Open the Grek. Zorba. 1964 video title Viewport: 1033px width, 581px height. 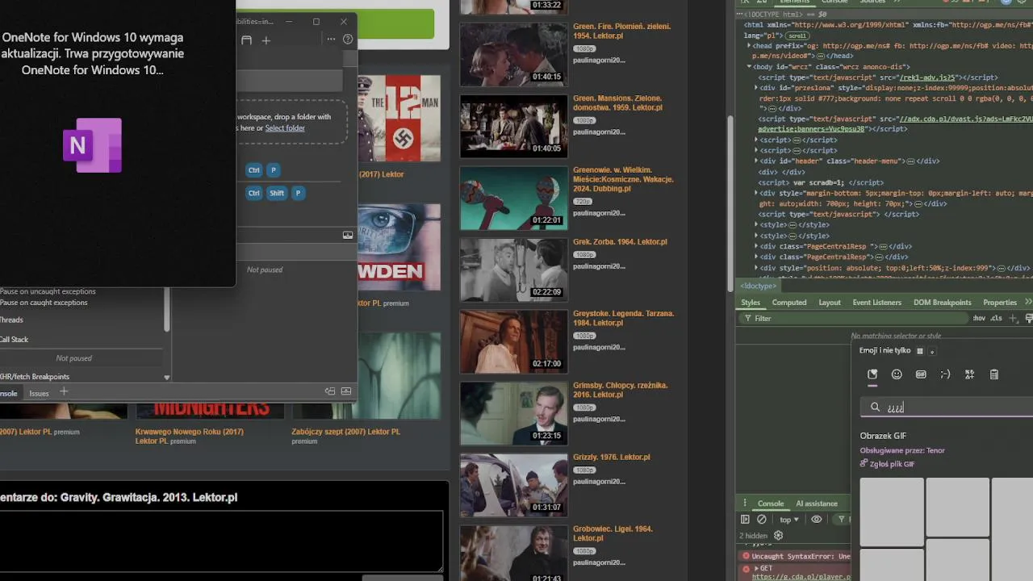(620, 241)
